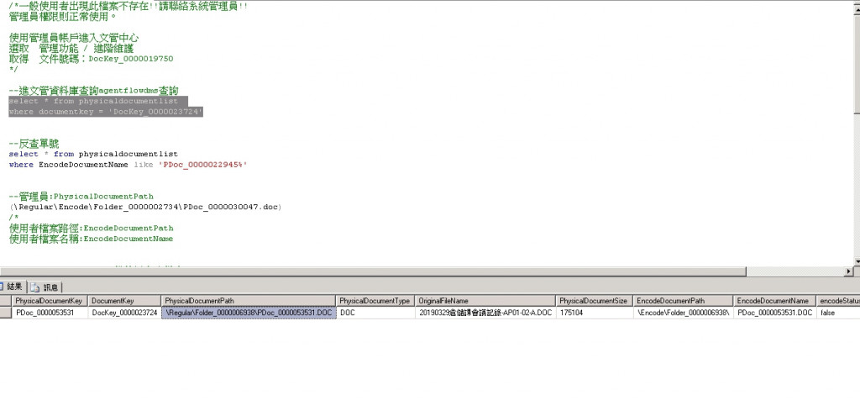Select the encodeStatus column header
The image size is (860, 400).
click(838, 301)
